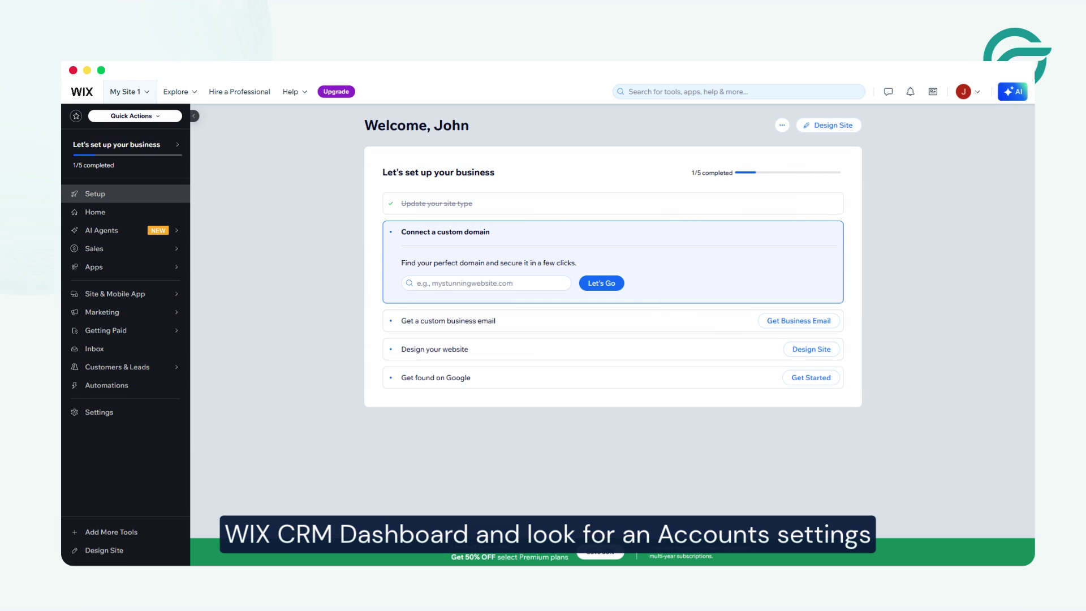Image resolution: width=1086 pixels, height=611 pixels.
Task: Click the Get Started button
Action: click(x=811, y=378)
